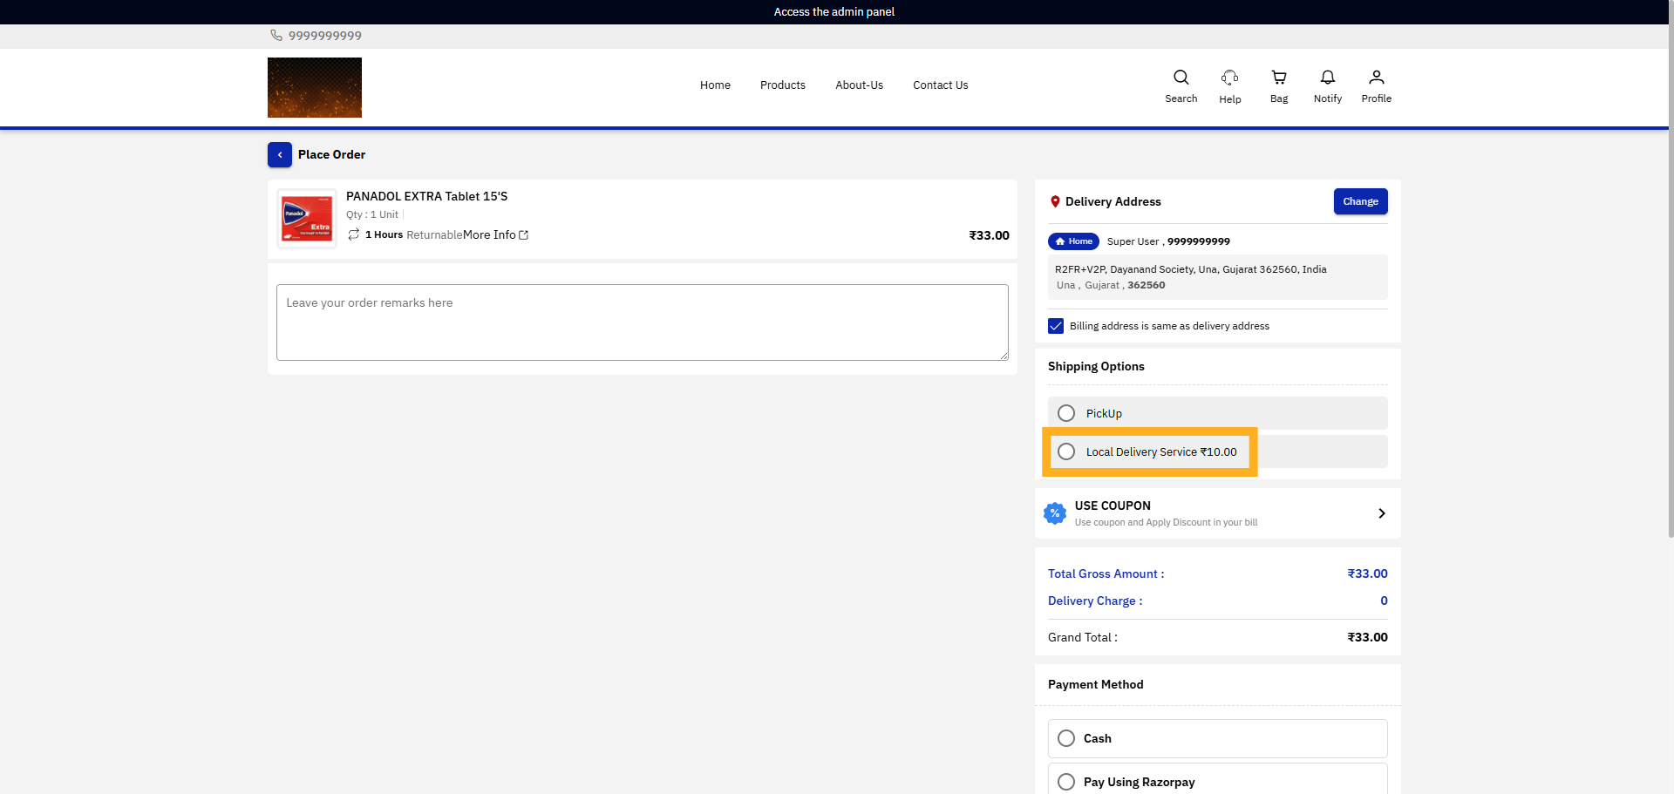Open the More Info external link icon
1674x794 pixels.
click(x=521, y=234)
